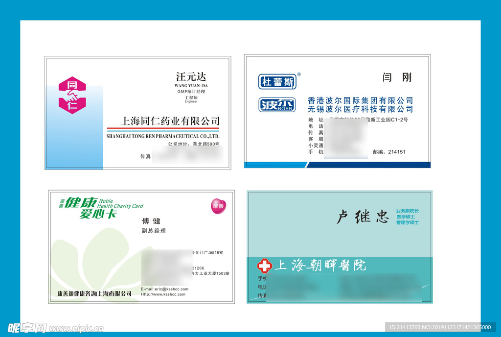Click the 传真 label on Tong Ren card
Screen dimensions: 501x337
coord(145,156)
